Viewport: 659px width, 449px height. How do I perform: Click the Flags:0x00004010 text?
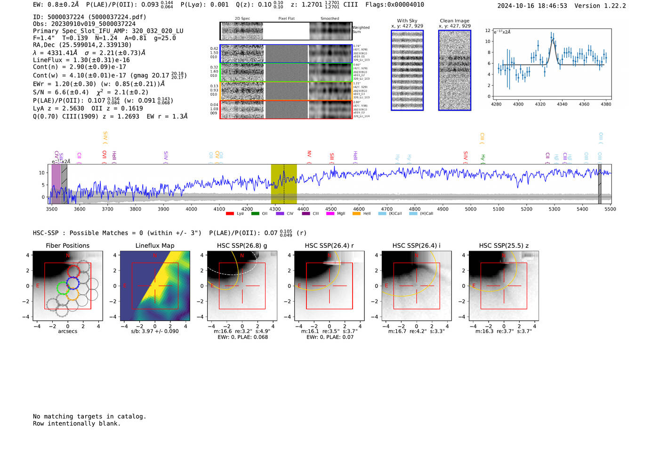tap(394, 5)
